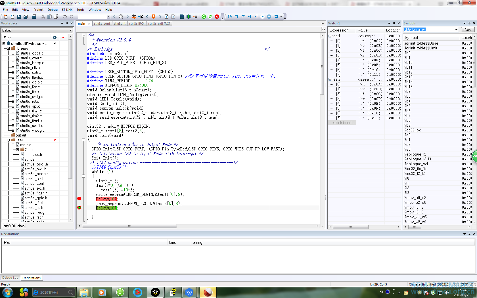Toggle bookmark with the orange icon

(154, 17)
